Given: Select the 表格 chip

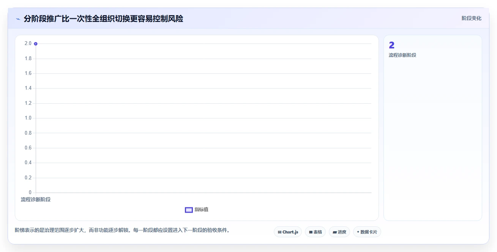Looking at the screenshot, I should [315, 232].
